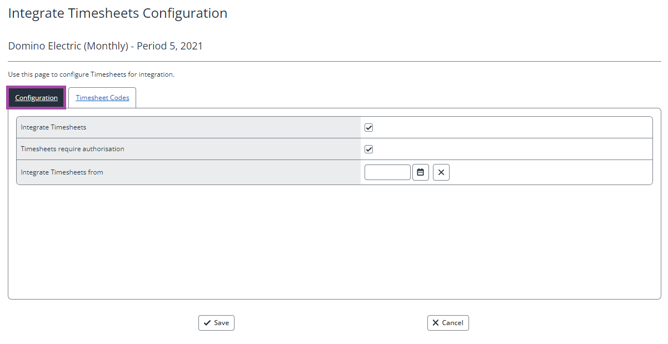Click the Domino Electric (Monthly) period subheading
This screenshot has height=344, width=668.
click(x=106, y=46)
